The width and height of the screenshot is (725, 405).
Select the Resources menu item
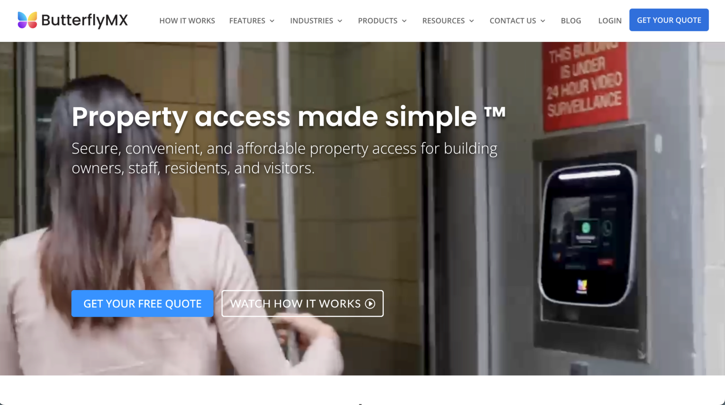[x=443, y=21]
